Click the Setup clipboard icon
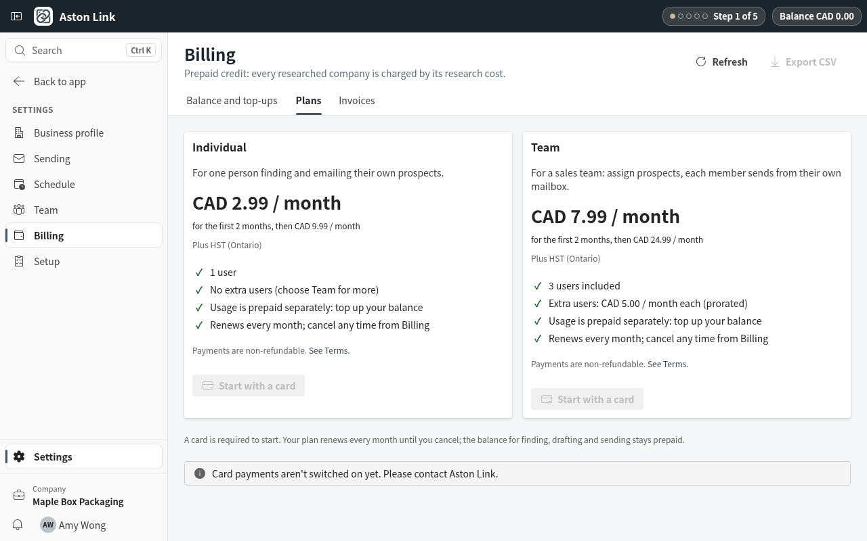Image resolution: width=867 pixels, height=541 pixels. coord(19,261)
